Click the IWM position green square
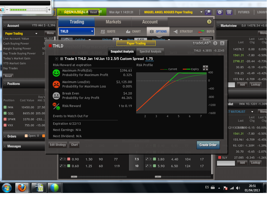Viewport: 267px width, 200px height. click(x=5, y=107)
